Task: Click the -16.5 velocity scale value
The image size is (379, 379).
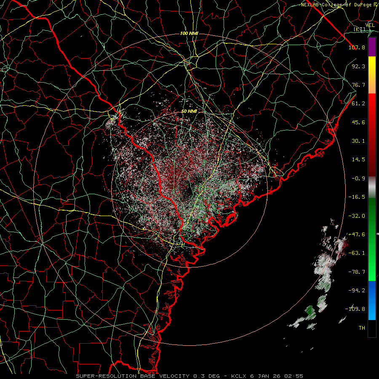Action: 357,197
